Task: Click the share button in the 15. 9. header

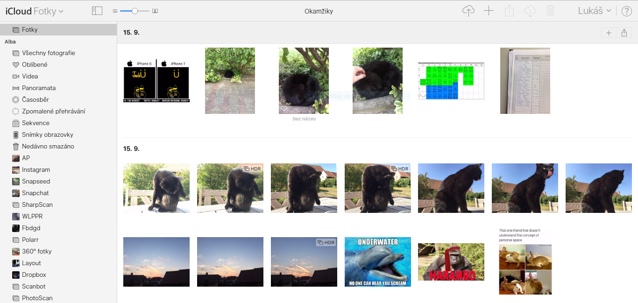Action: coord(624,33)
